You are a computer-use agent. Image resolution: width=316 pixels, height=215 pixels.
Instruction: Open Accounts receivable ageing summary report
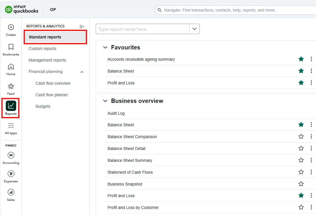point(141,59)
